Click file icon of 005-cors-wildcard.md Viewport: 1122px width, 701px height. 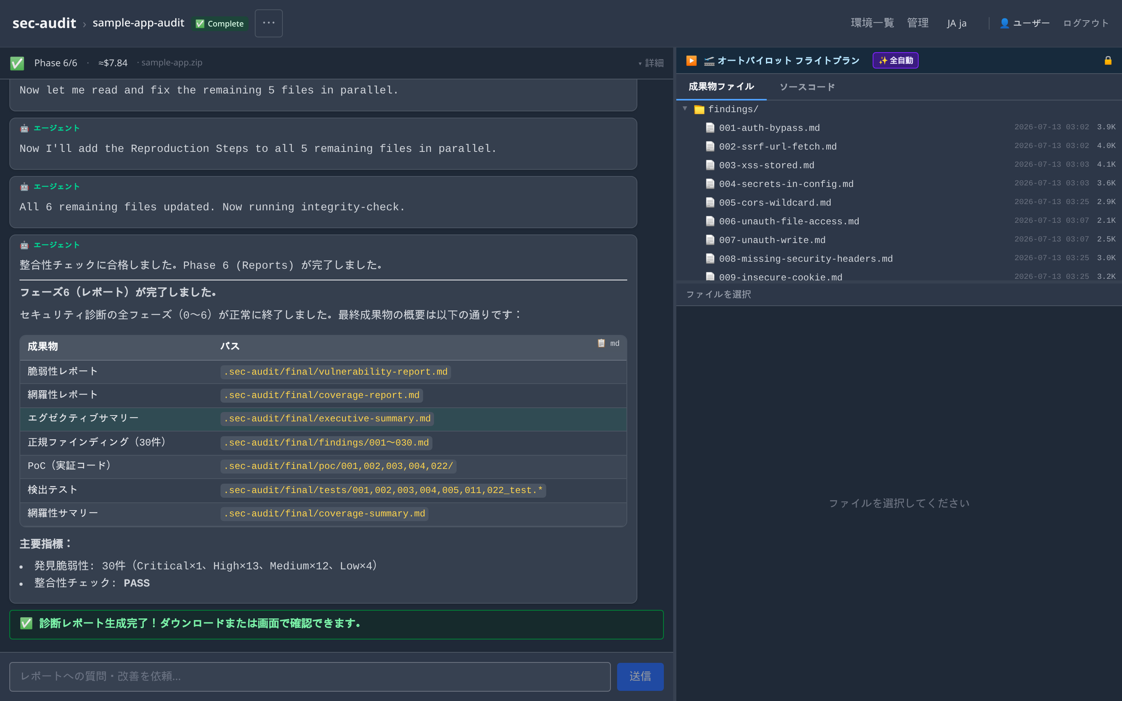point(710,203)
